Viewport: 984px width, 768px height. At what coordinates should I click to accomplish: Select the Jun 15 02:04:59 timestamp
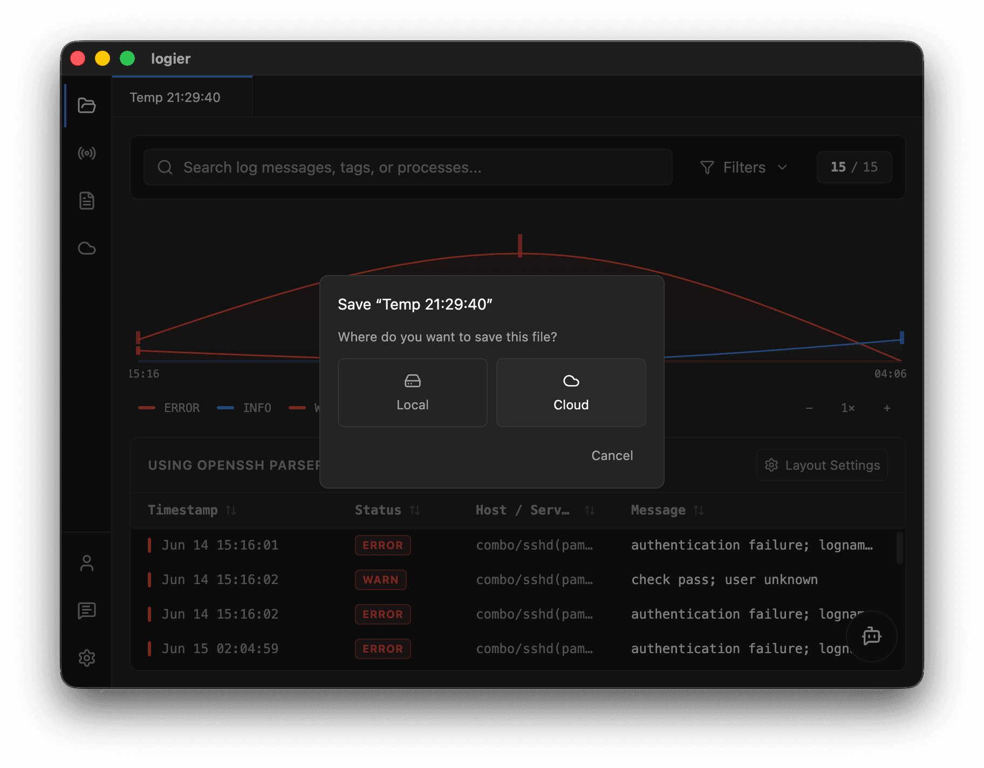click(220, 649)
